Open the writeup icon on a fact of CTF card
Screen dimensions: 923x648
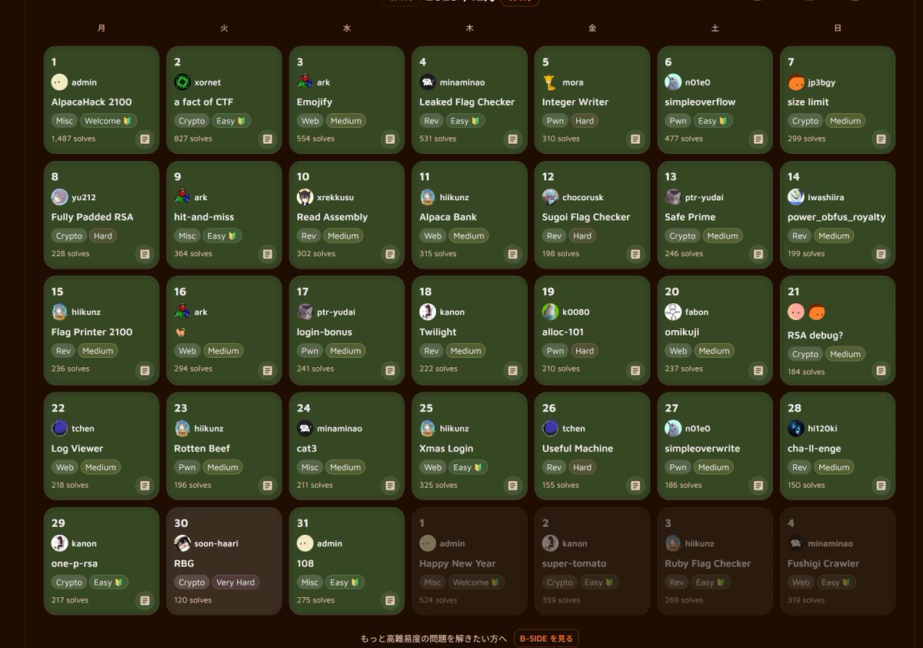pyautogui.click(x=267, y=139)
